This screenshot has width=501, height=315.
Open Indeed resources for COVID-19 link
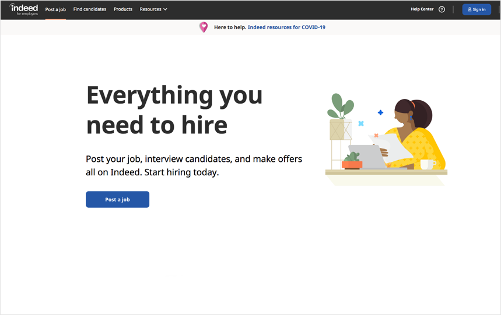click(x=286, y=27)
